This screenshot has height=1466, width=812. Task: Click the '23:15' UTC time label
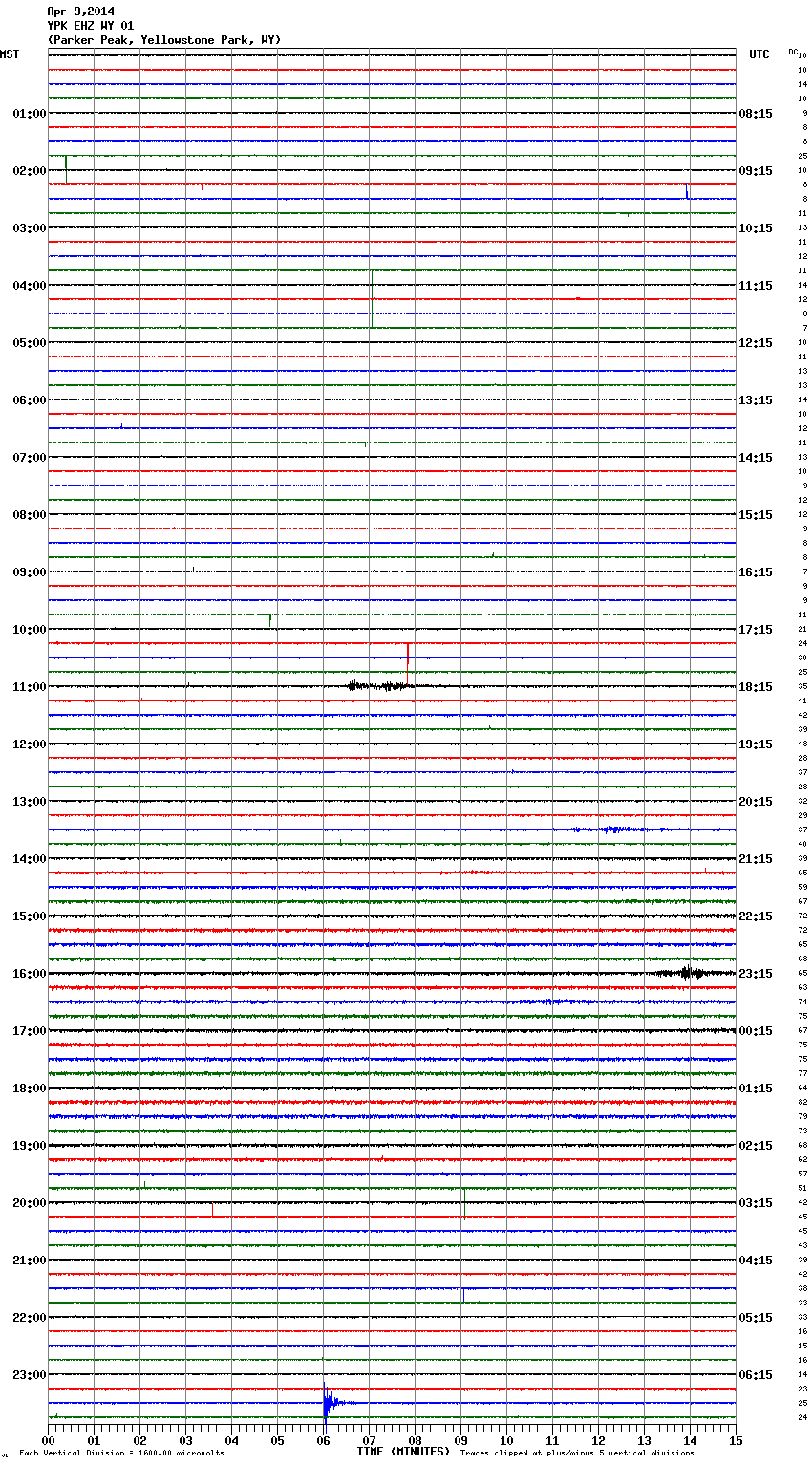756,974
